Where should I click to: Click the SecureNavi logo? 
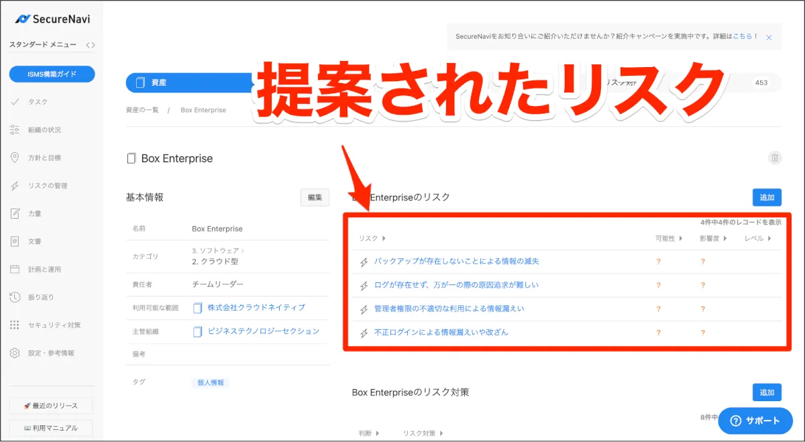[x=52, y=19]
